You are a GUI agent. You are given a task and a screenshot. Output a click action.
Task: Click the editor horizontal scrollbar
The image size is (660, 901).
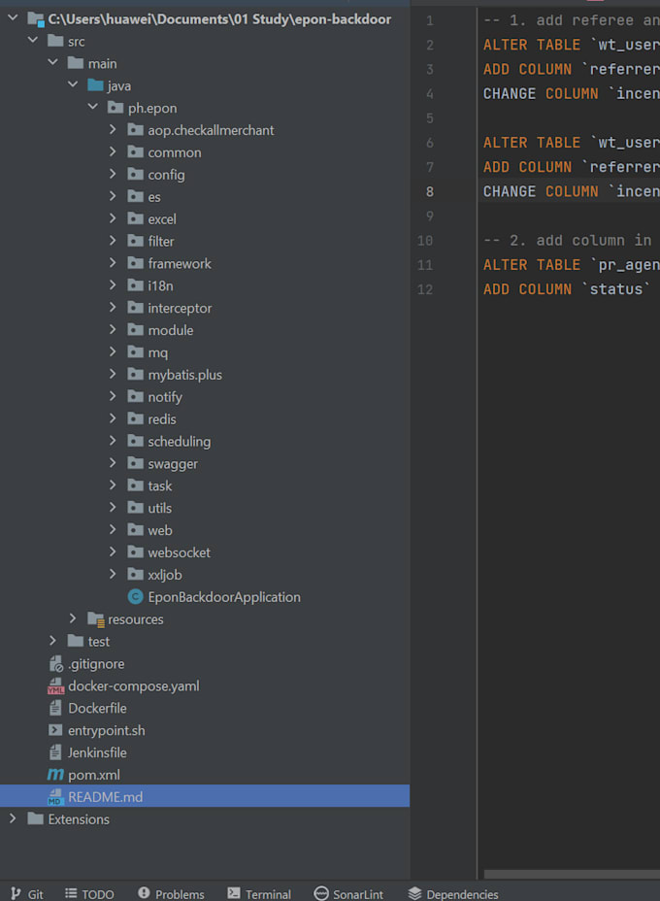(x=572, y=874)
